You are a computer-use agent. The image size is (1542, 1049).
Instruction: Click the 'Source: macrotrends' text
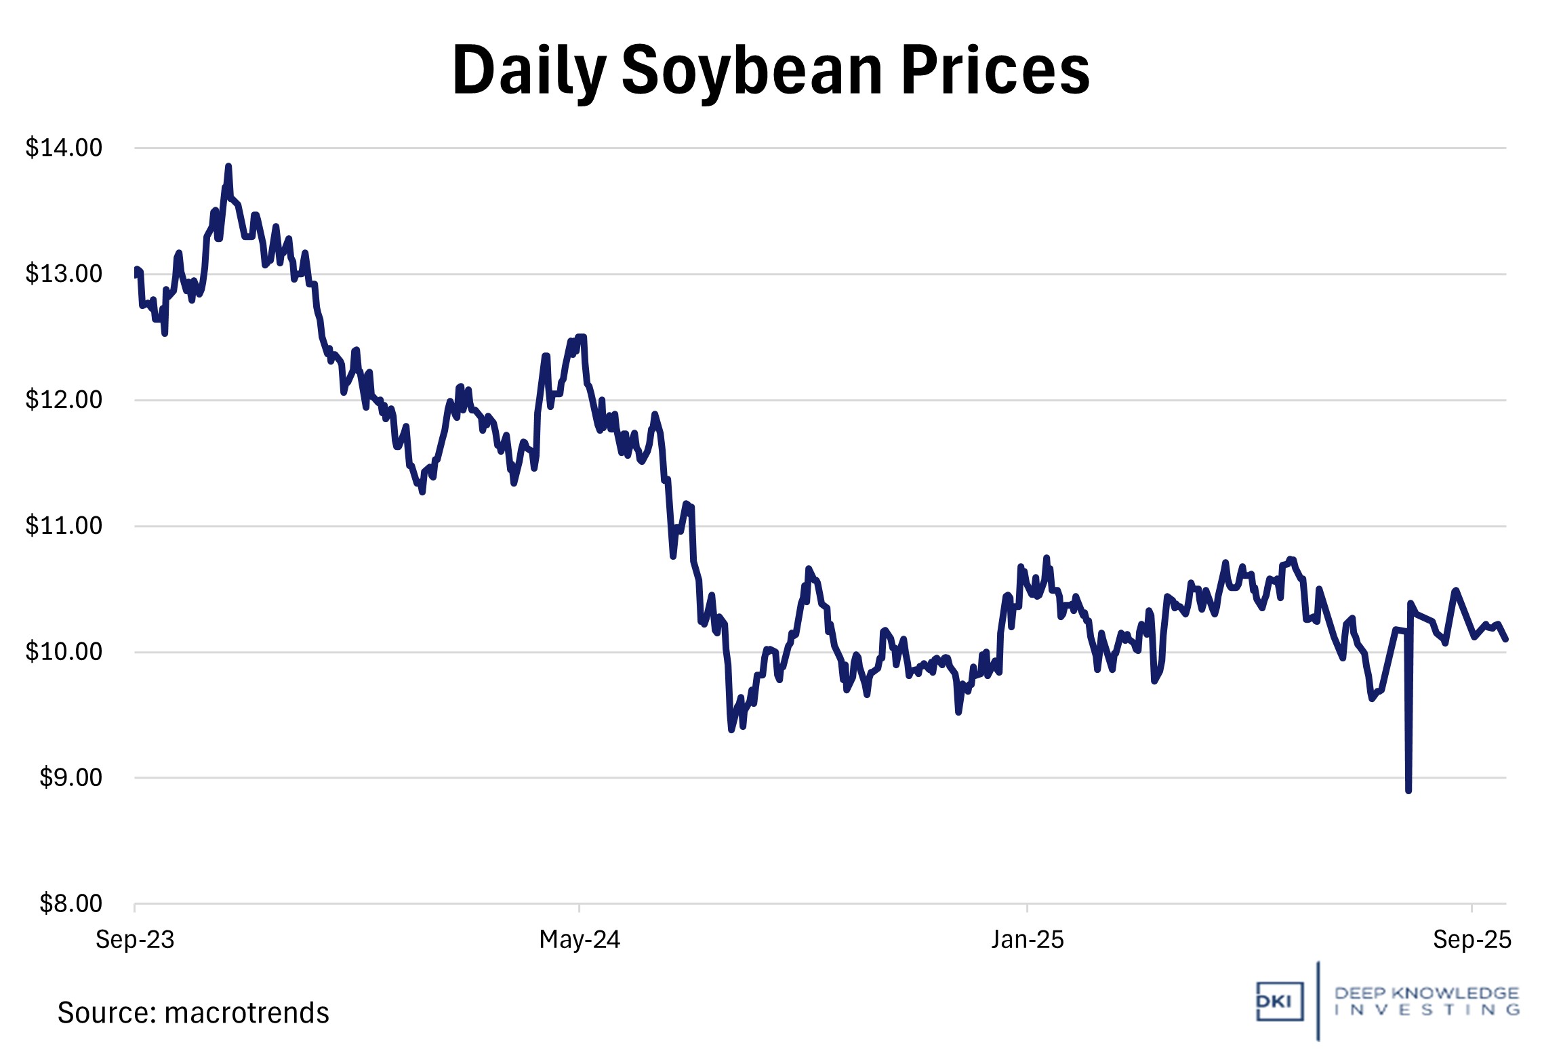click(x=193, y=1012)
